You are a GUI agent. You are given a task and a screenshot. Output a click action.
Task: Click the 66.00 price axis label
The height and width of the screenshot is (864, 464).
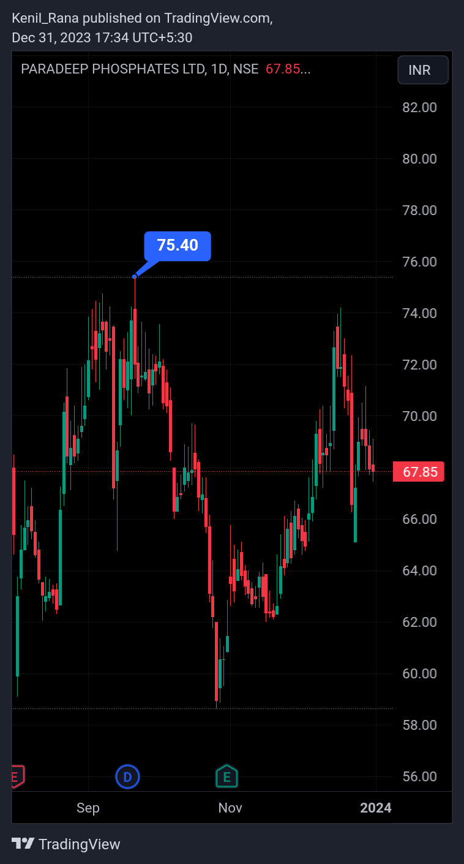(x=419, y=519)
